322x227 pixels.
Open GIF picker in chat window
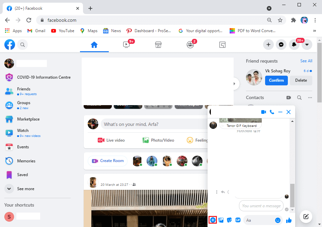click(238, 220)
